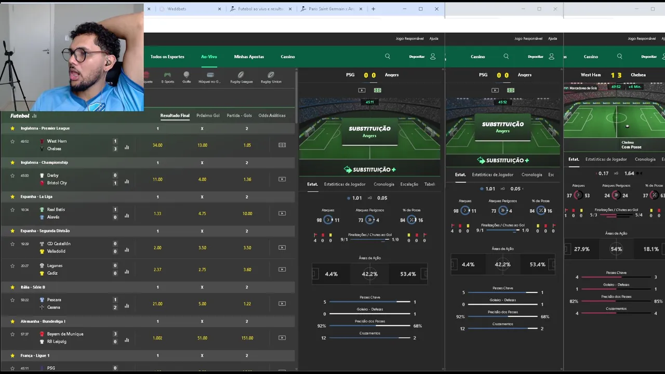
Task: Open the user account icon in first window
Action: [x=433, y=56]
